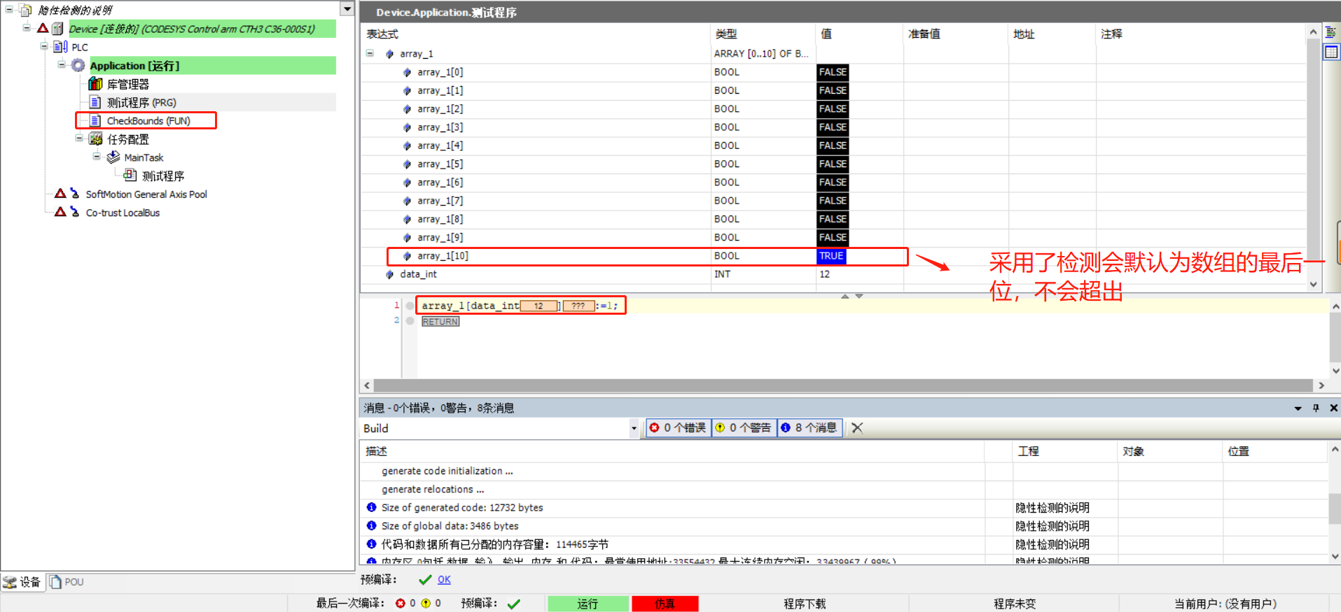The height and width of the screenshot is (612, 1341).
Task: Click the red error icon in status bar
Action: (401, 603)
